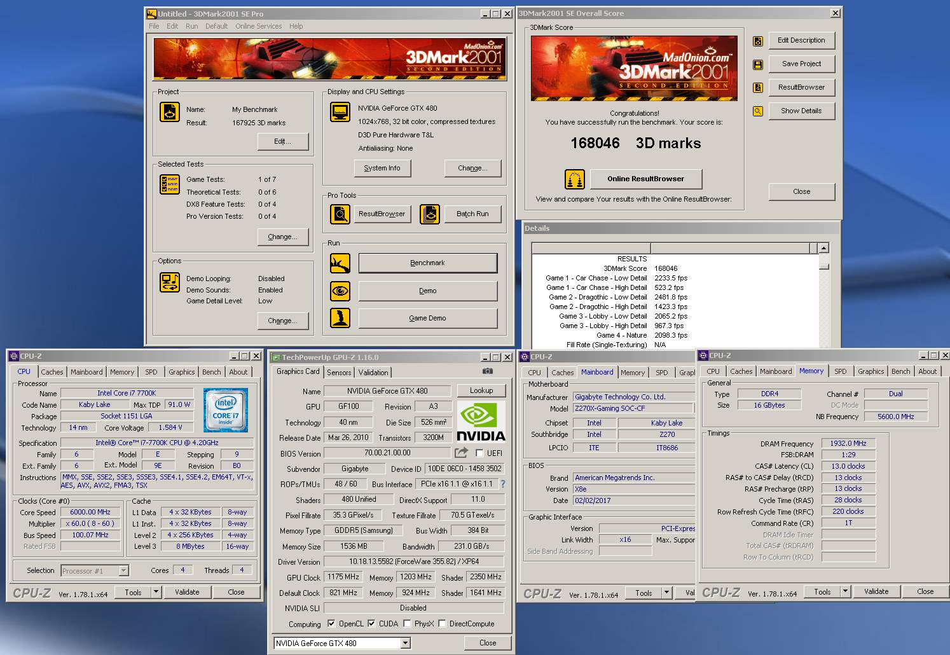The height and width of the screenshot is (655, 950).
Task: Click the BIOS save/share icon in GPU-Z
Action: [462, 452]
